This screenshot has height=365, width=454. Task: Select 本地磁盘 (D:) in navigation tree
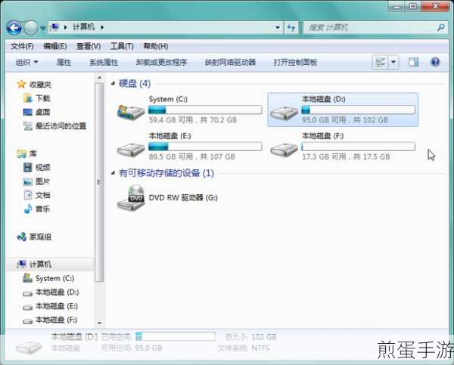[x=51, y=292]
